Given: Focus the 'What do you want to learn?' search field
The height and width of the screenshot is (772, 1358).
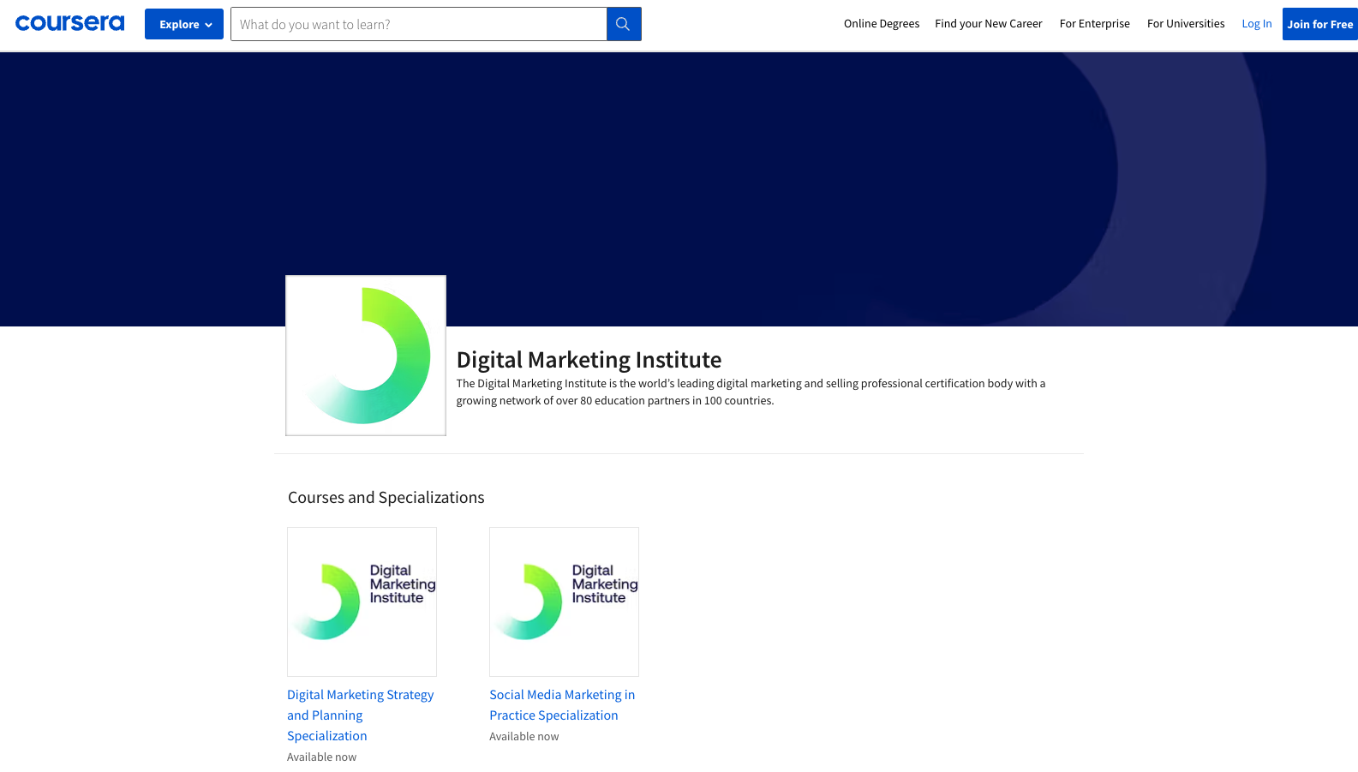Looking at the screenshot, I should [418, 24].
